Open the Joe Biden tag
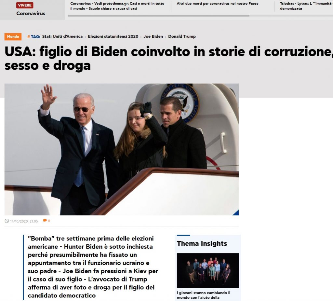 153,36
